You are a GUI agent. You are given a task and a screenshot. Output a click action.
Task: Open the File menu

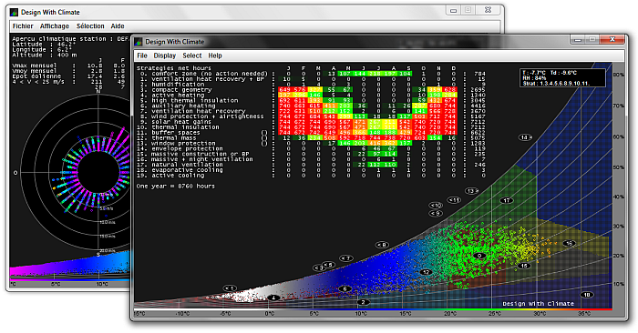pos(142,55)
